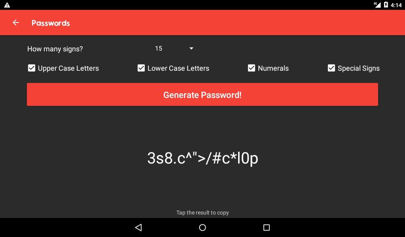Tap the battery charging icon

coord(386,5)
